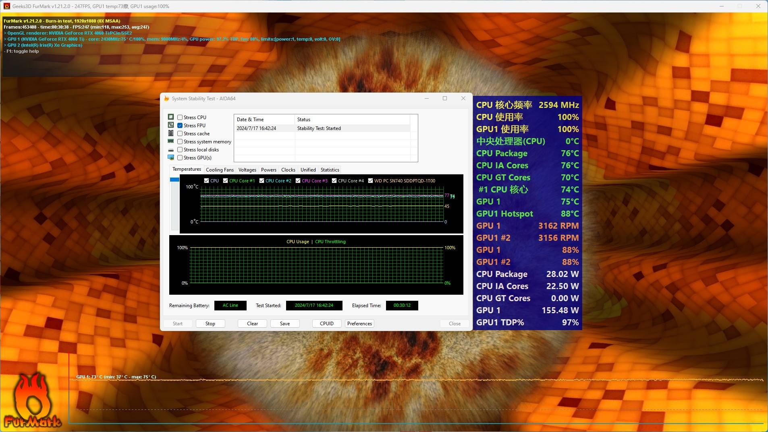Click the CPU Package 76°C sensor row
The image size is (768, 432).
(527, 153)
